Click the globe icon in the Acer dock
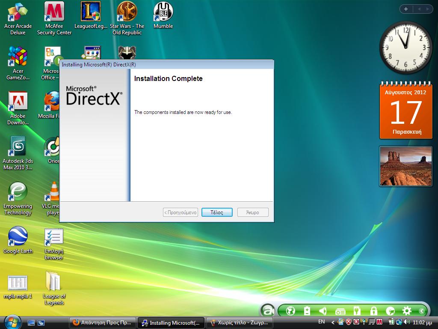438x329 pixels. pos(290,311)
